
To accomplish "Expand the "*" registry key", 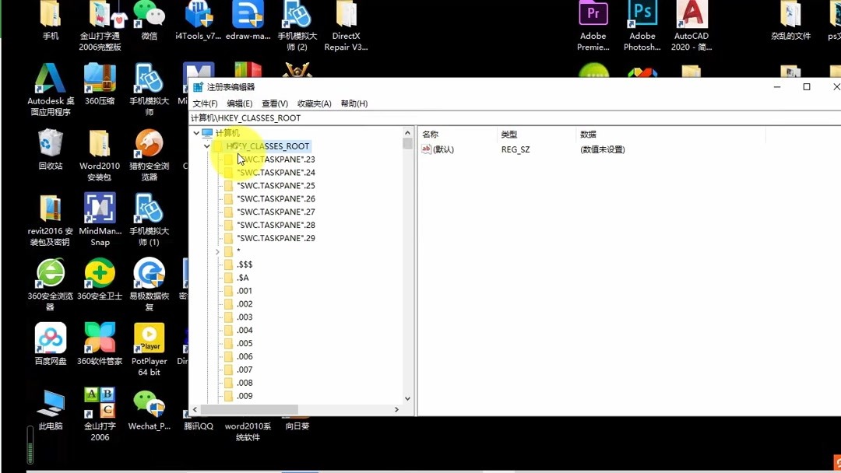I will pos(217,251).
